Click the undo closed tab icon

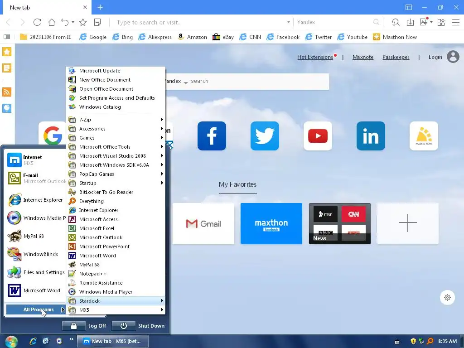(x=65, y=22)
